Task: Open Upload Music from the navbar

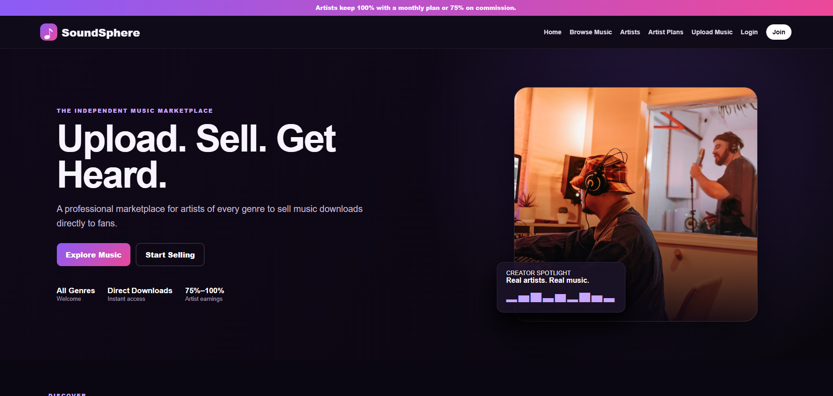Action: [712, 32]
